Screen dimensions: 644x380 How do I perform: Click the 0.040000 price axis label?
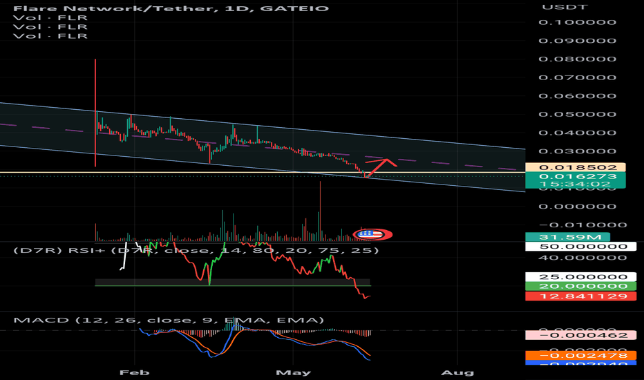tap(578, 133)
